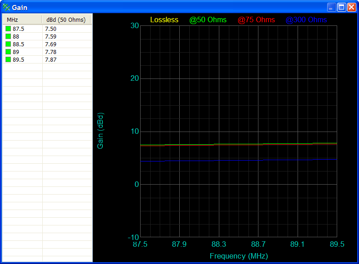Select the 87.5 frequency row label
The height and width of the screenshot is (264, 359).
pos(18,29)
